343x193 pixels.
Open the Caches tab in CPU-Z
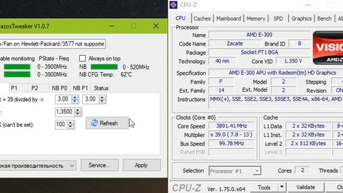pyautogui.click(x=202, y=19)
